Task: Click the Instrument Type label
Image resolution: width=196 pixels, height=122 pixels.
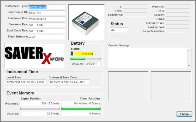Action: (16, 6)
